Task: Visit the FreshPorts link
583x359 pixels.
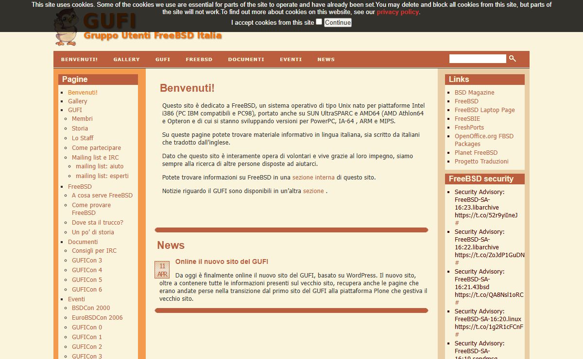Action: 469,128
